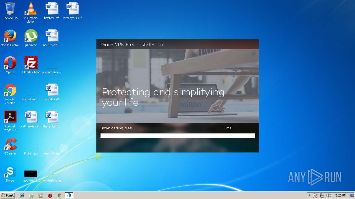This screenshot has width=355, height=199.
Task: Open calltuesday.rtf document icon
Action: point(31,119)
